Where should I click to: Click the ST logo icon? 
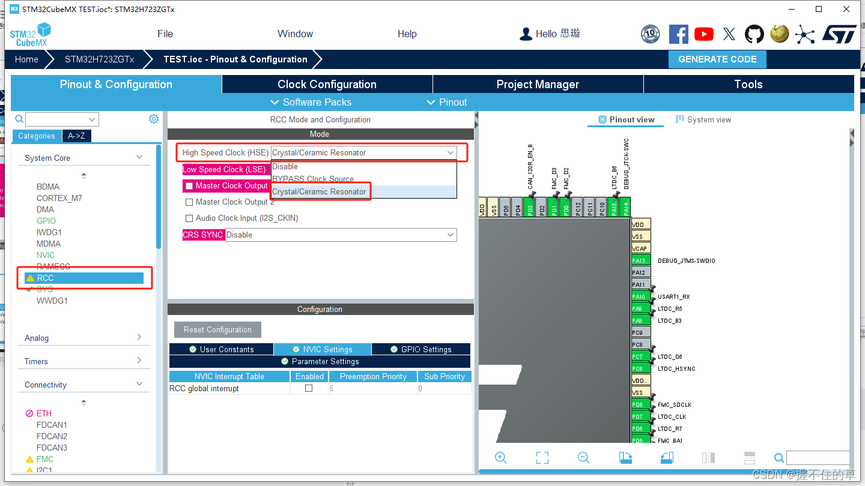(x=839, y=34)
